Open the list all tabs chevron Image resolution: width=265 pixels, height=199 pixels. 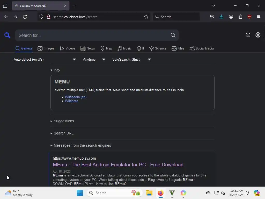(214, 6)
